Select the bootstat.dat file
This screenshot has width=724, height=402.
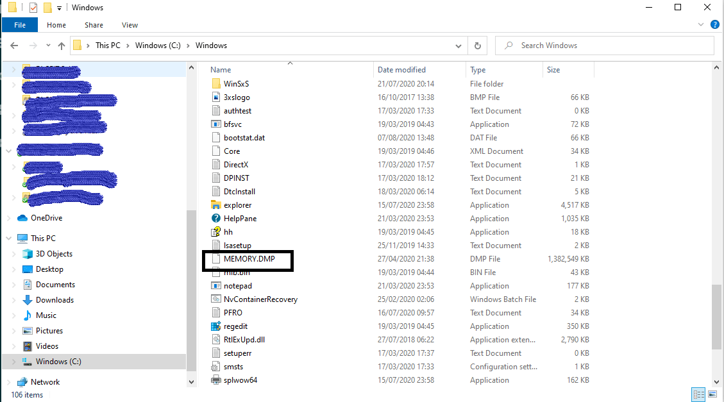(x=244, y=138)
